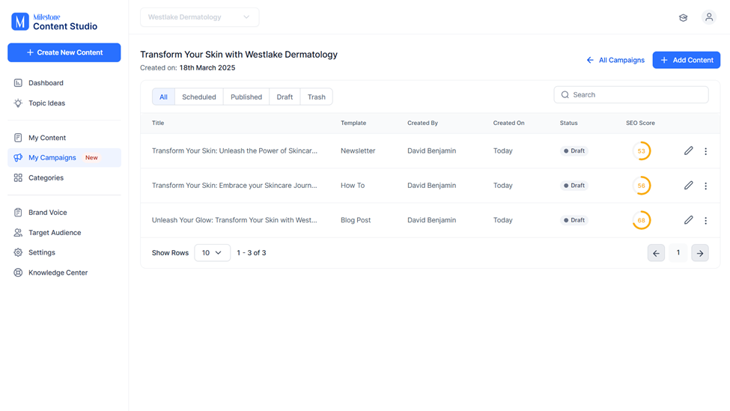Edit the How To row with pencil icon
Viewport: 730px width, 411px height.
[688, 185]
